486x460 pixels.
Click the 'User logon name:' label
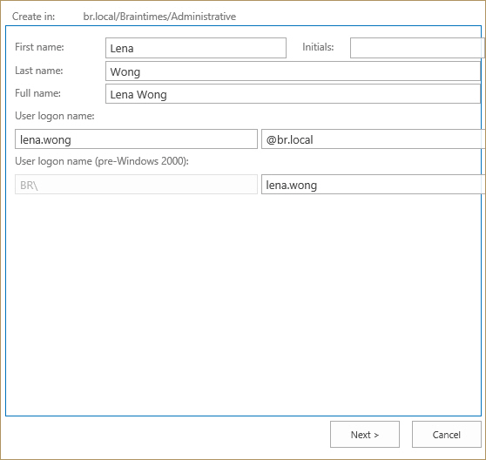[55, 116]
